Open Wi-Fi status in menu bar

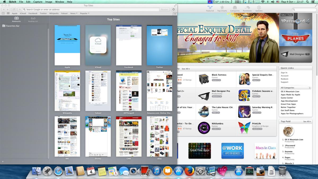(x=263, y=2)
